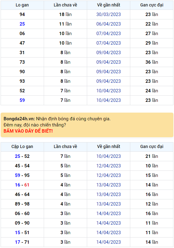Open date 13/04/2023 in pair 89 - 98 row

(x=109, y=204)
